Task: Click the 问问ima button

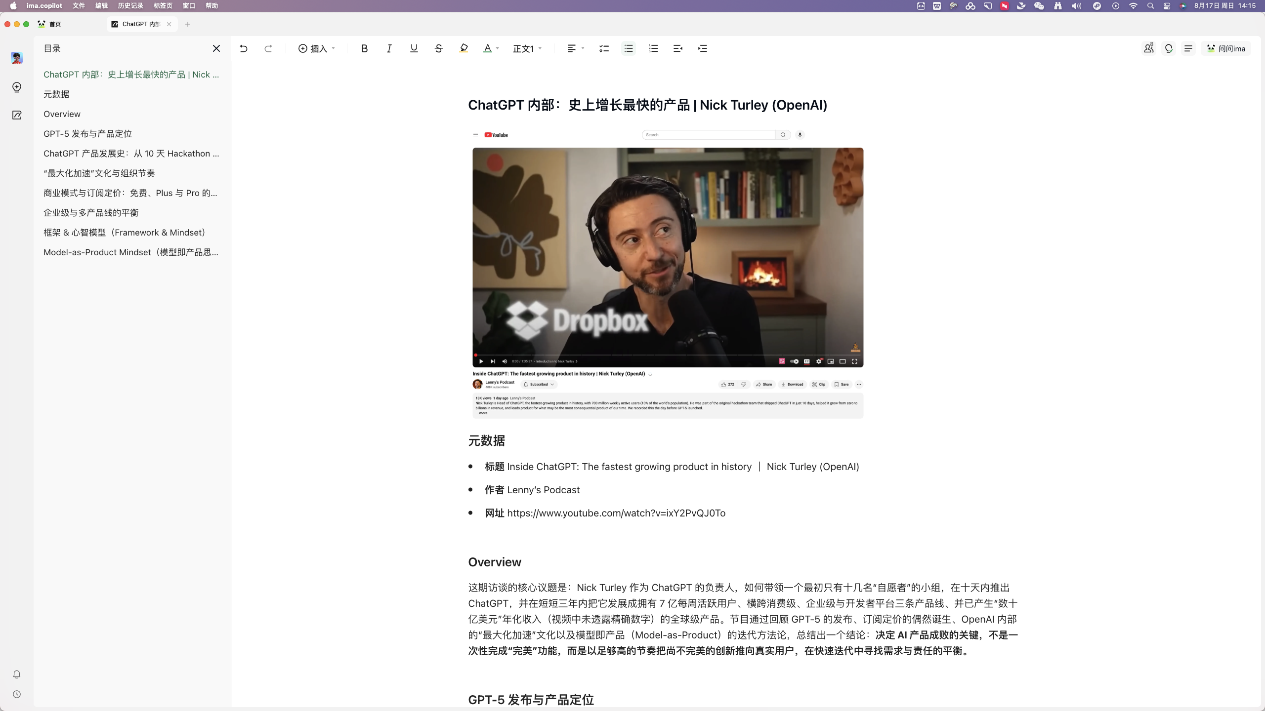Action: pos(1226,48)
